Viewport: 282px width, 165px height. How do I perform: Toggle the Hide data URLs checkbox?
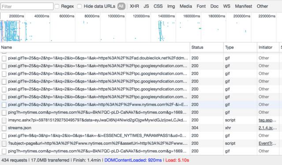coord(79,6)
